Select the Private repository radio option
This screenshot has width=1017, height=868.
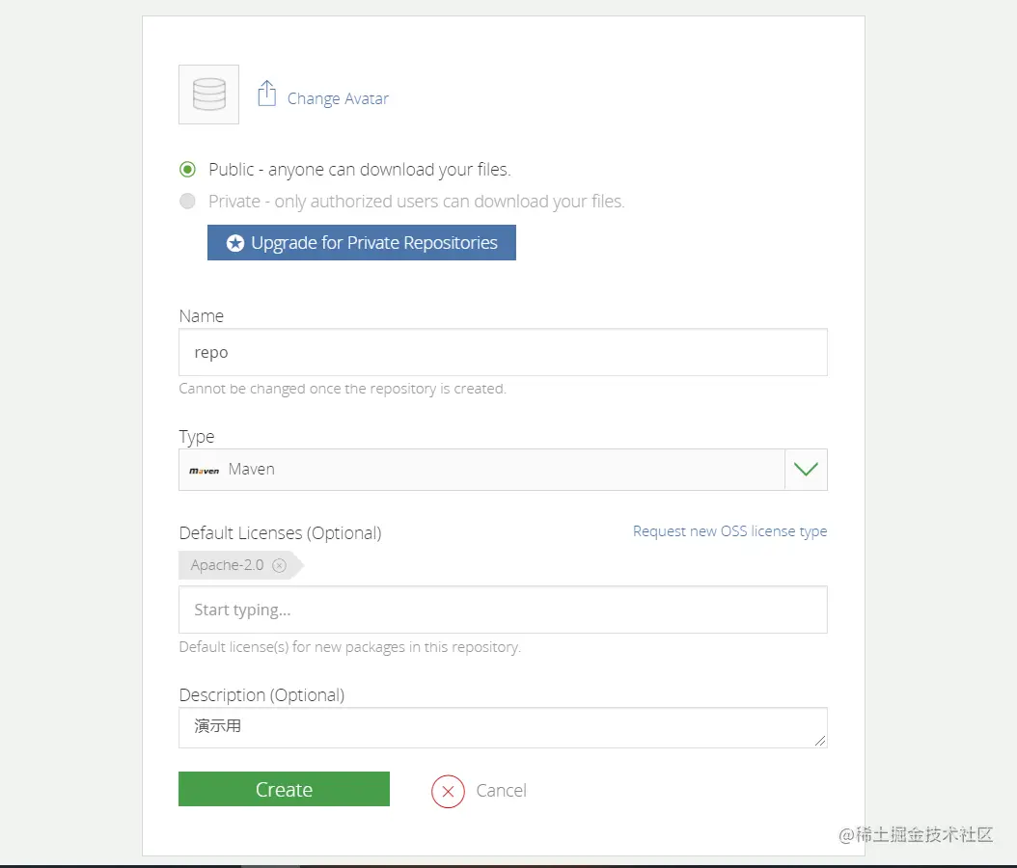pyautogui.click(x=187, y=202)
